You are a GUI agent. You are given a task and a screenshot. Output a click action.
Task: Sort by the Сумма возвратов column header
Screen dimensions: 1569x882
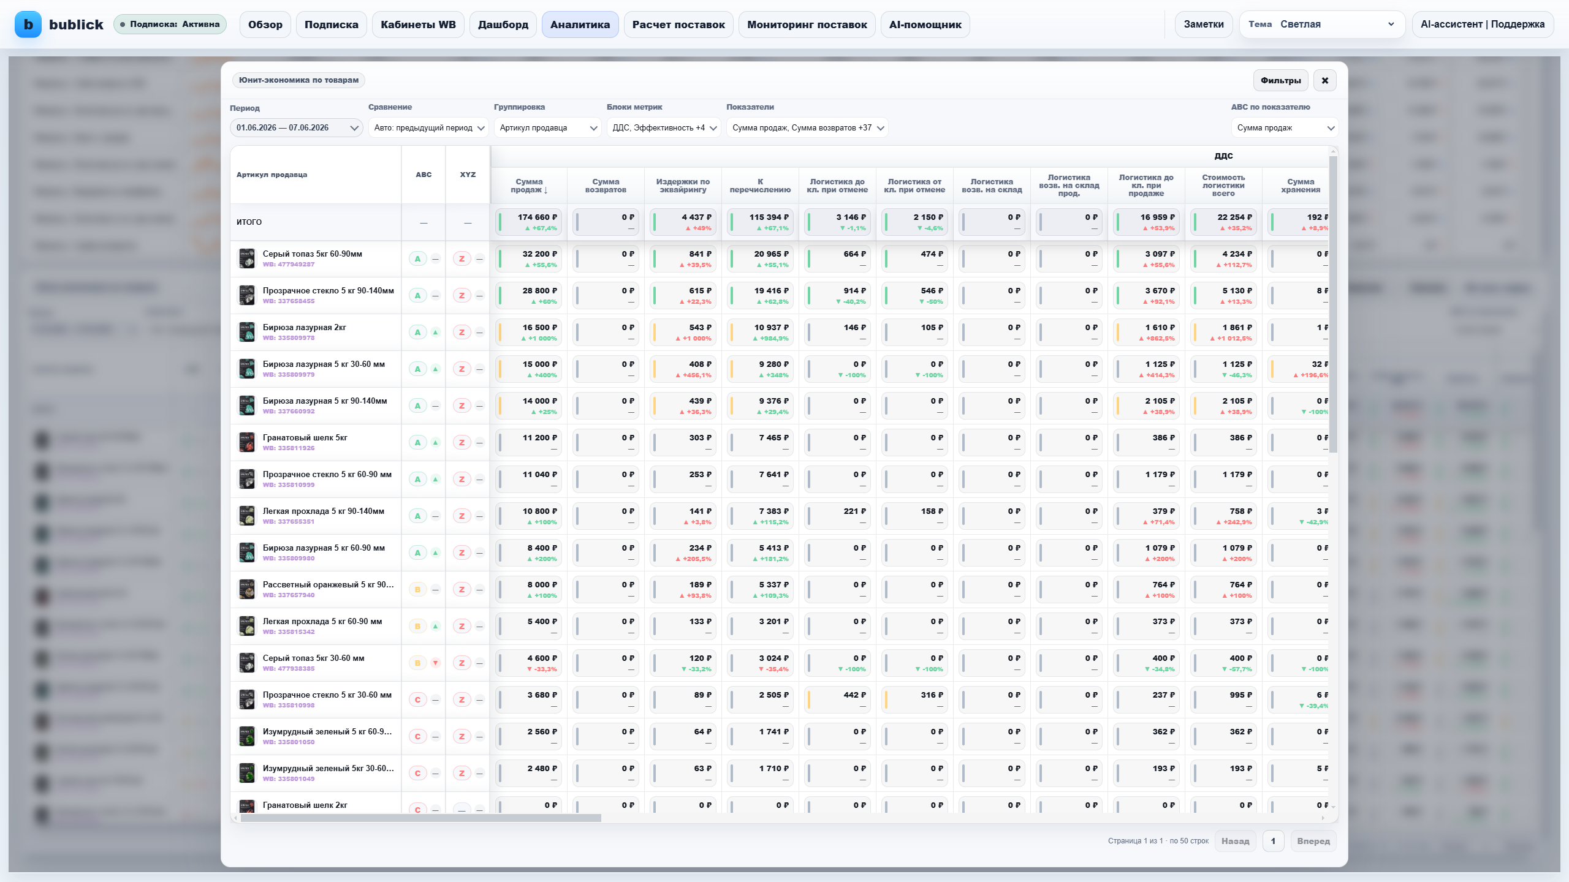pyautogui.click(x=606, y=186)
